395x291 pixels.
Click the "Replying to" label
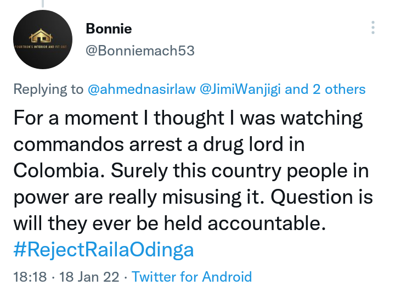[x=48, y=89]
